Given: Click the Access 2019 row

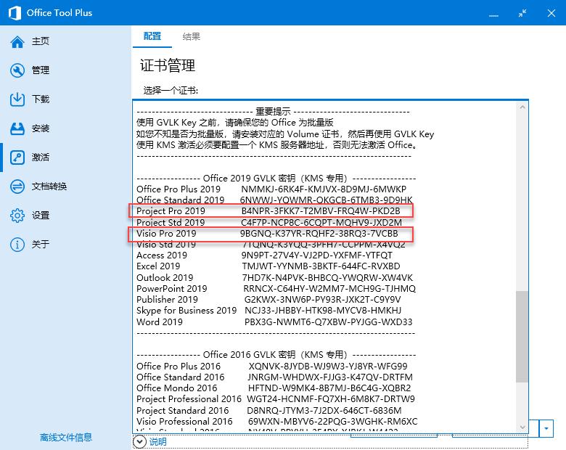Looking at the screenshot, I should click(264, 255).
